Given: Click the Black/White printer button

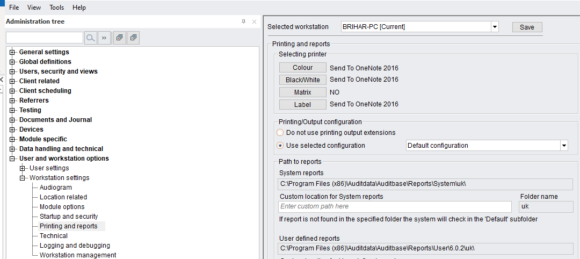Looking at the screenshot, I should 302,80.
